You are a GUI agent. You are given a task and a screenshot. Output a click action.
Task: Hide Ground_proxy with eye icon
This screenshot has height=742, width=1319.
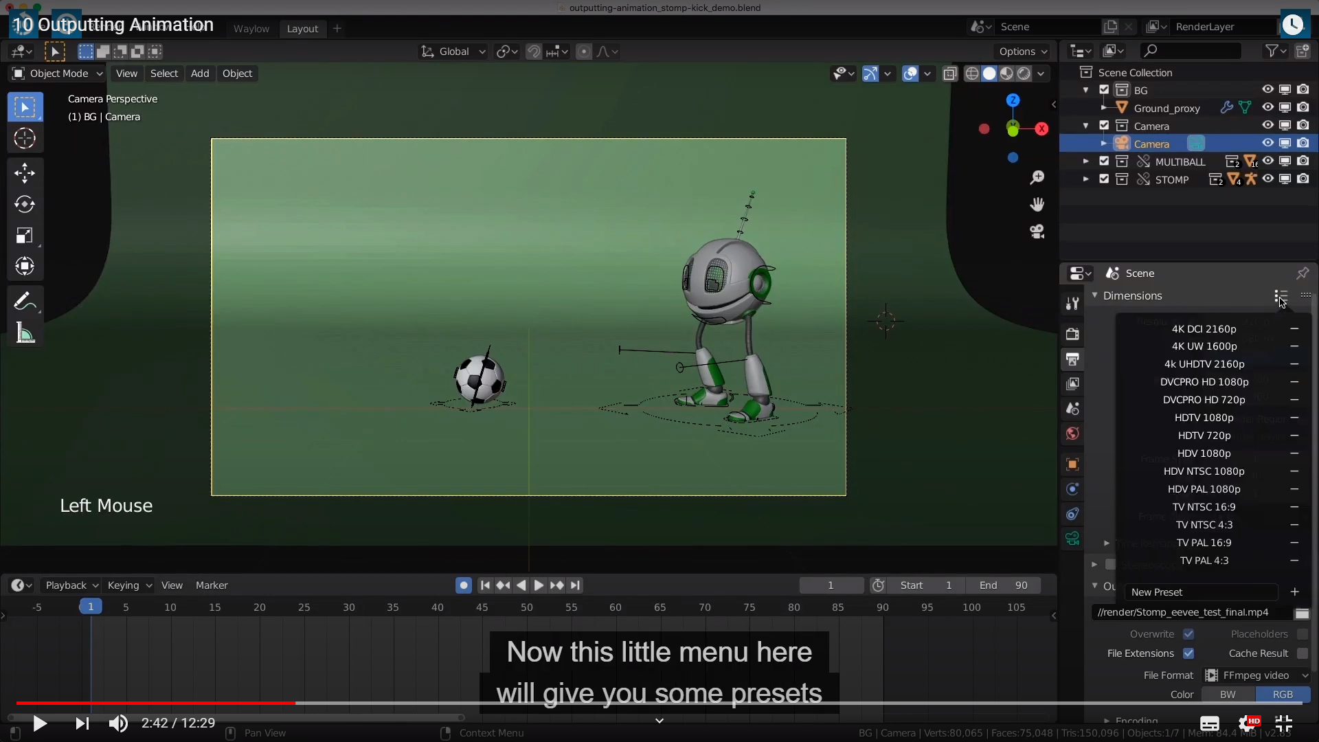coord(1267,108)
